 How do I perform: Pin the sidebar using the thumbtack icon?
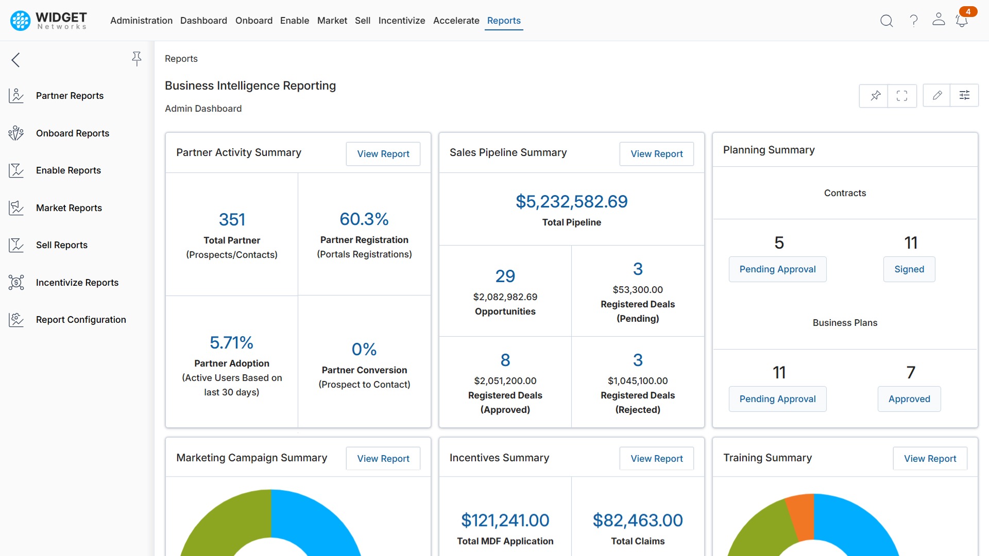137,59
